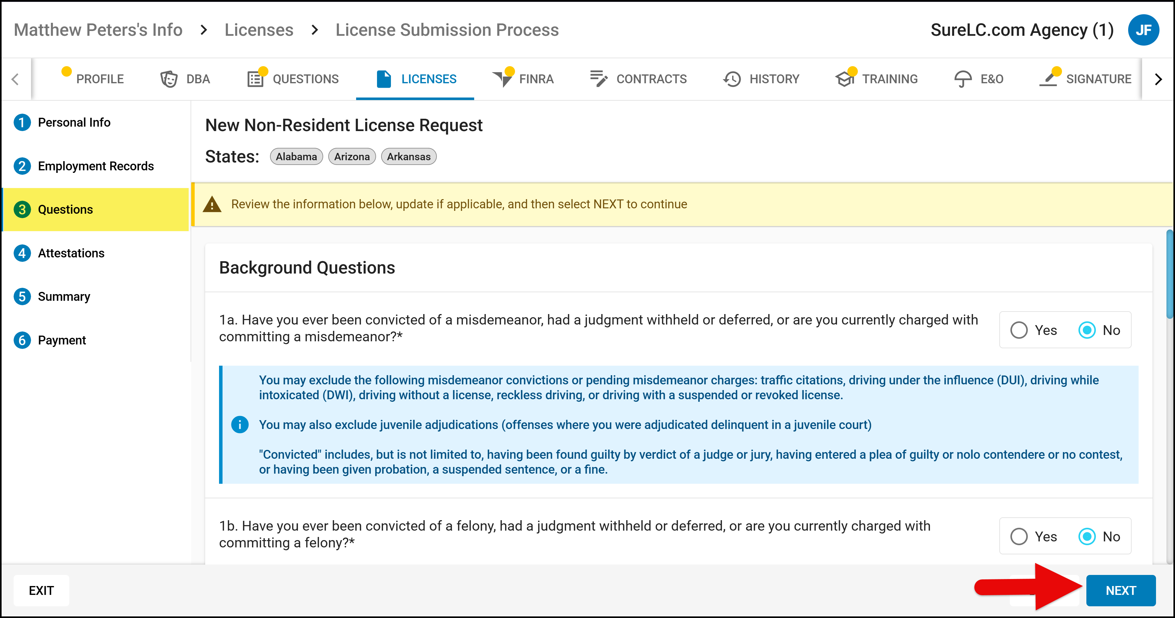Open the HISTORY tab
This screenshot has width=1175, height=618.
pyautogui.click(x=761, y=79)
